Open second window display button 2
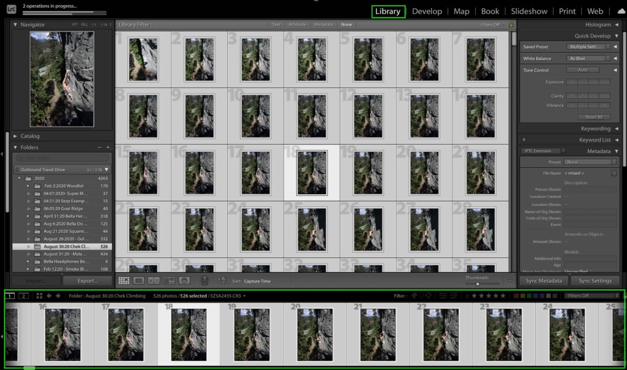Image resolution: width=627 pixels, height=370 pixels. coord(24,296)
